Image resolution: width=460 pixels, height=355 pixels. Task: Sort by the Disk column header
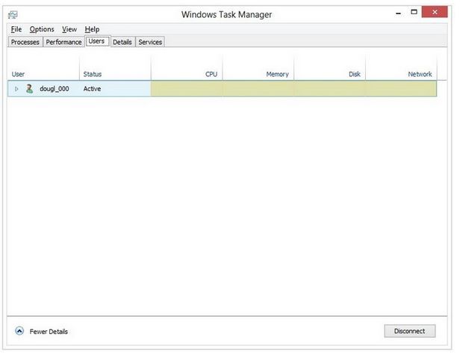point(330,67)
